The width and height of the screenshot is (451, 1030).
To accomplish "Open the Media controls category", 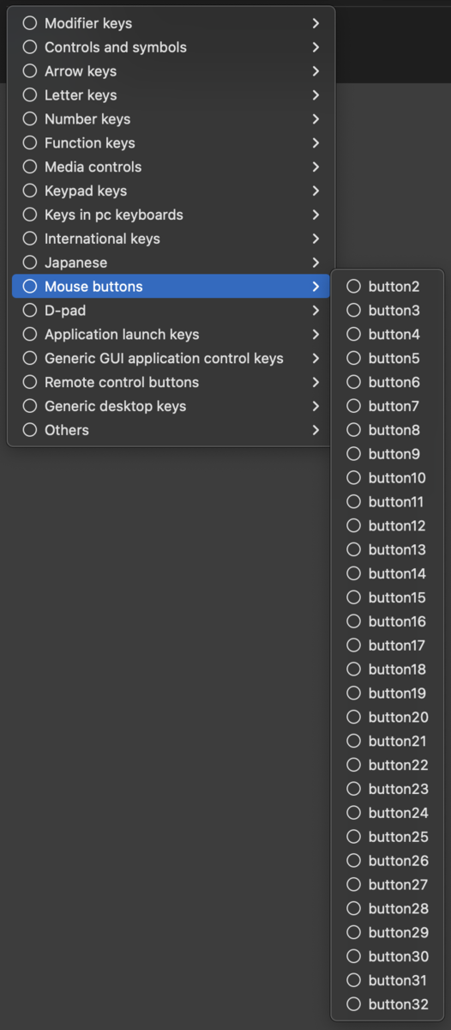I will point(171,167).
